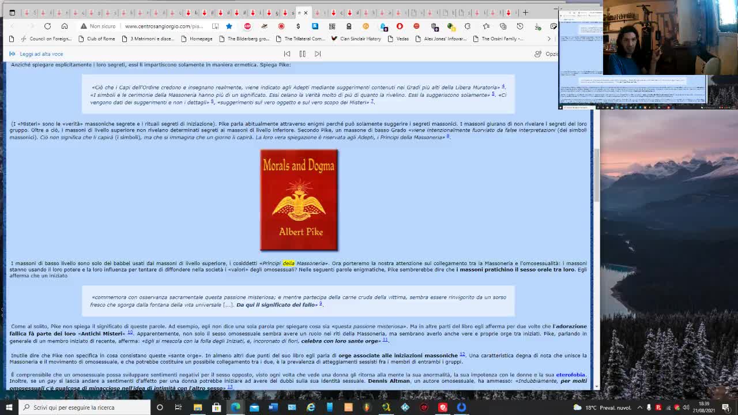Open the Downloads arrow icon

point(537,26)
